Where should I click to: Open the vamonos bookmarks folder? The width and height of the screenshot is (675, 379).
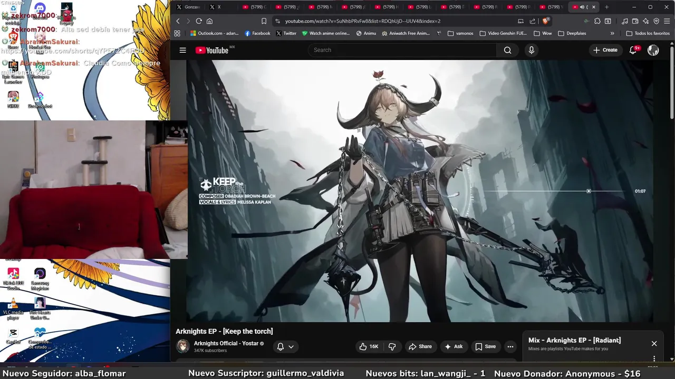(x=460, y=33)
